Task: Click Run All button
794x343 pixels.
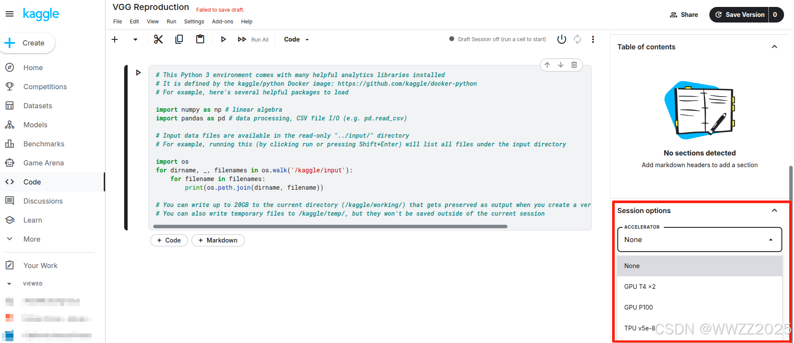Action: [253, 39]
